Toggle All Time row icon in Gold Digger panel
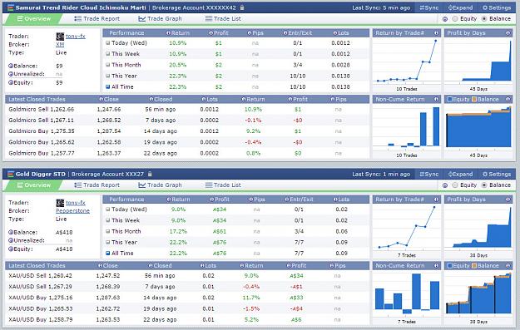520x330 pixels. pos(108,254)
